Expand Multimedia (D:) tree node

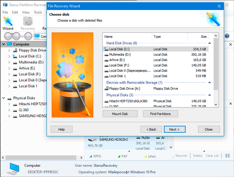(x=9, y=62)
